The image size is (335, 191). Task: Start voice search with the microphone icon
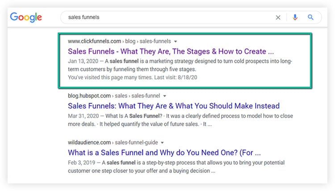pyautogui.click(x=295, y=17)
